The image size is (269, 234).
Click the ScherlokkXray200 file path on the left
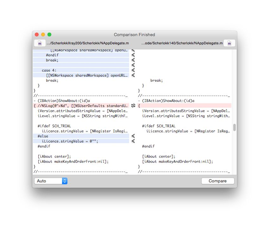[88, 43]
